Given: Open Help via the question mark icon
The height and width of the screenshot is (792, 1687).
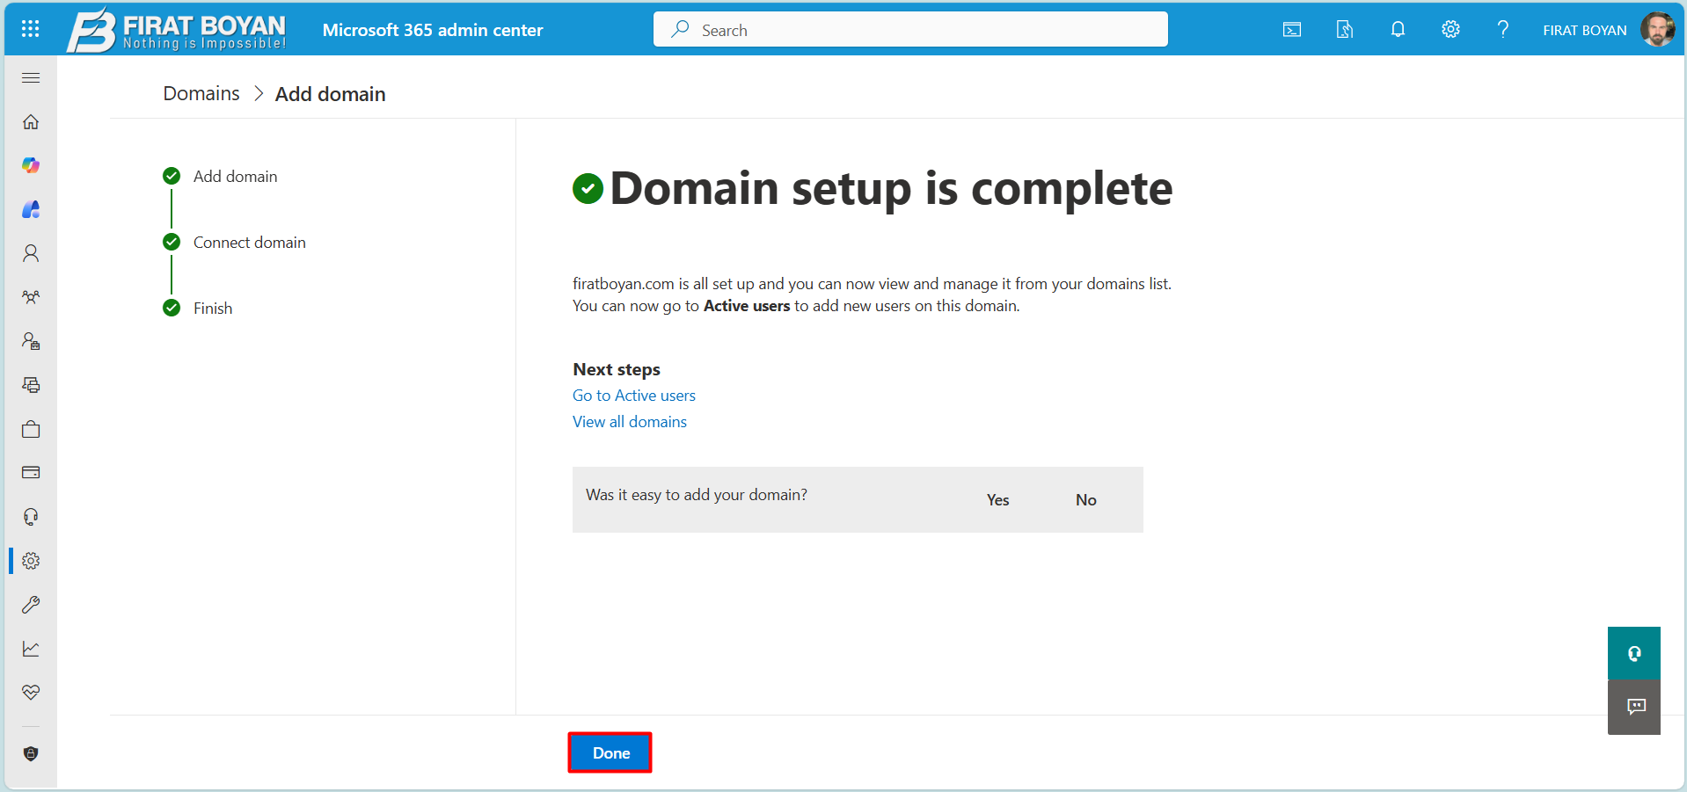Looking at the screenshot, I should pos(1502,29).
